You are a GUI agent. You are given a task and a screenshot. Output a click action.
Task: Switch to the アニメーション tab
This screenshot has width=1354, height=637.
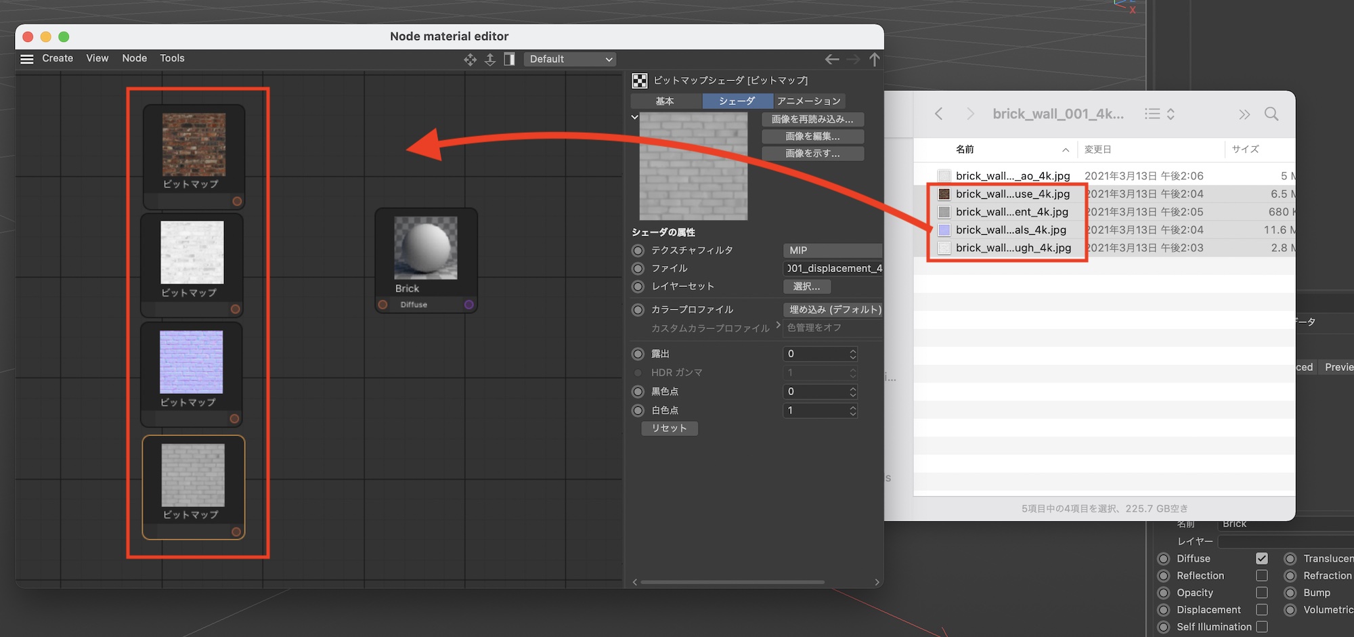click(x=808, y=101)
